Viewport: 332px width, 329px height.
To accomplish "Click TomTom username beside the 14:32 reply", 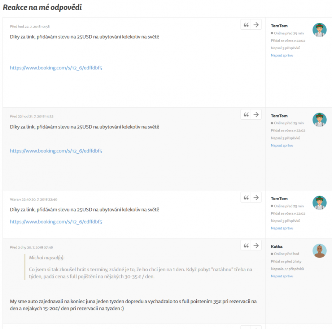I will point(279,116).
